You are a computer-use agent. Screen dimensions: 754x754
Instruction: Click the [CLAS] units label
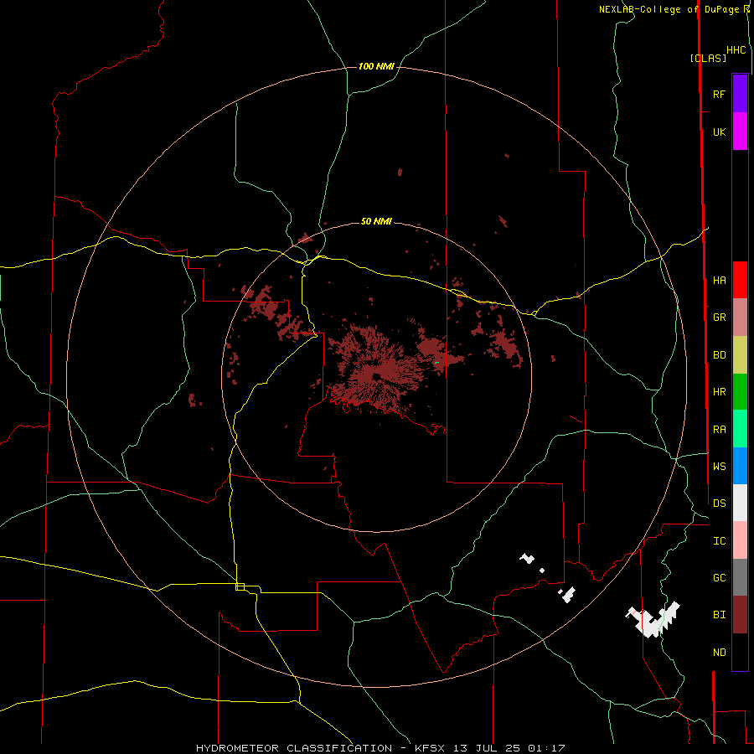(x=708, y=58)
